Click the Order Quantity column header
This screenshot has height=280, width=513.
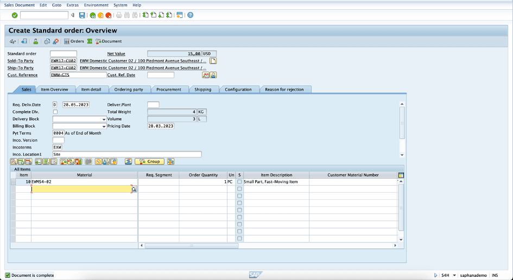(x=203, y=175)
